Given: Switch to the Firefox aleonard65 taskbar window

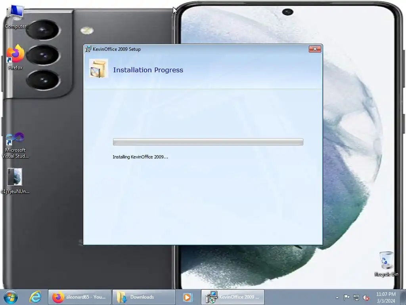Looking at the screenshot, I should 80,297.
